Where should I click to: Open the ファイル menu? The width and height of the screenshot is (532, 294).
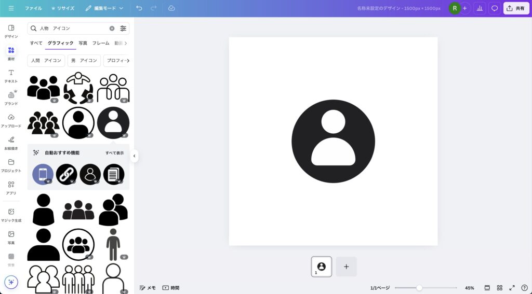(x=33, y=8)
